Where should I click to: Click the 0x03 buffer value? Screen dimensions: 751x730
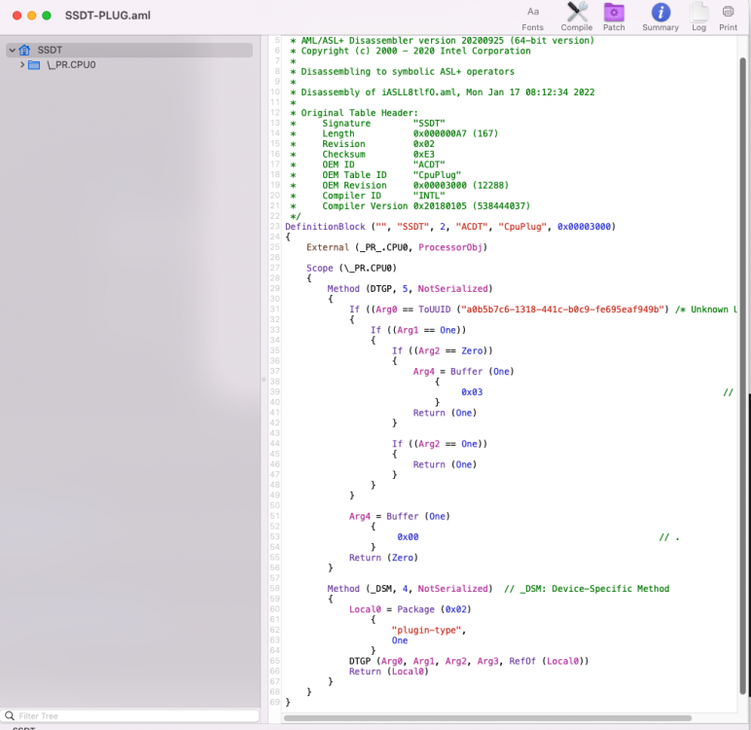pyautogui.click(x=472, y=392)
